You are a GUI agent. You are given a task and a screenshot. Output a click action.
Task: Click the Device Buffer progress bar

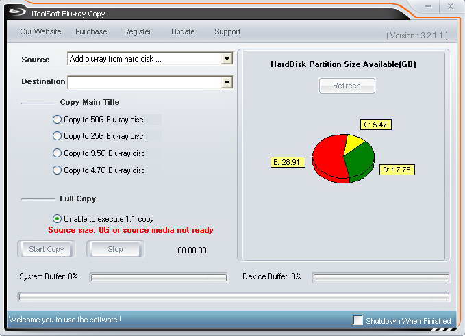pyautogui.click(x=381, y=278)
